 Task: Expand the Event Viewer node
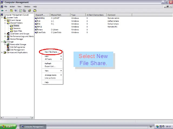click(x=5, y=20)
